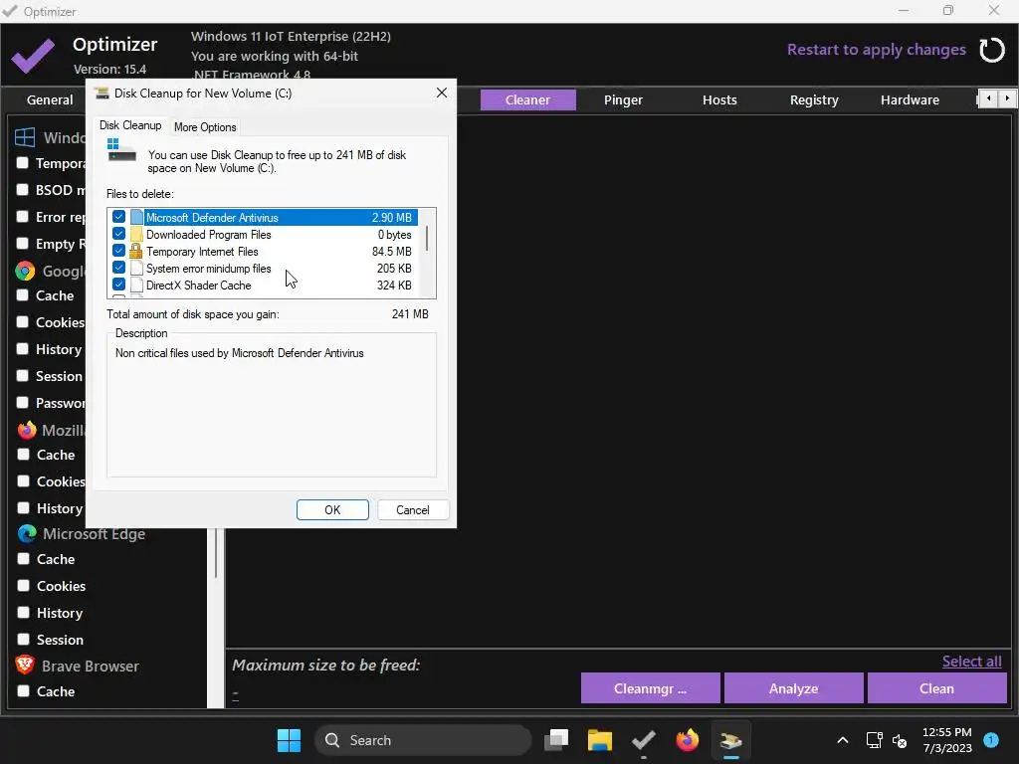Click the Microsoft Edge icon in cleaner list

point(27,533)
